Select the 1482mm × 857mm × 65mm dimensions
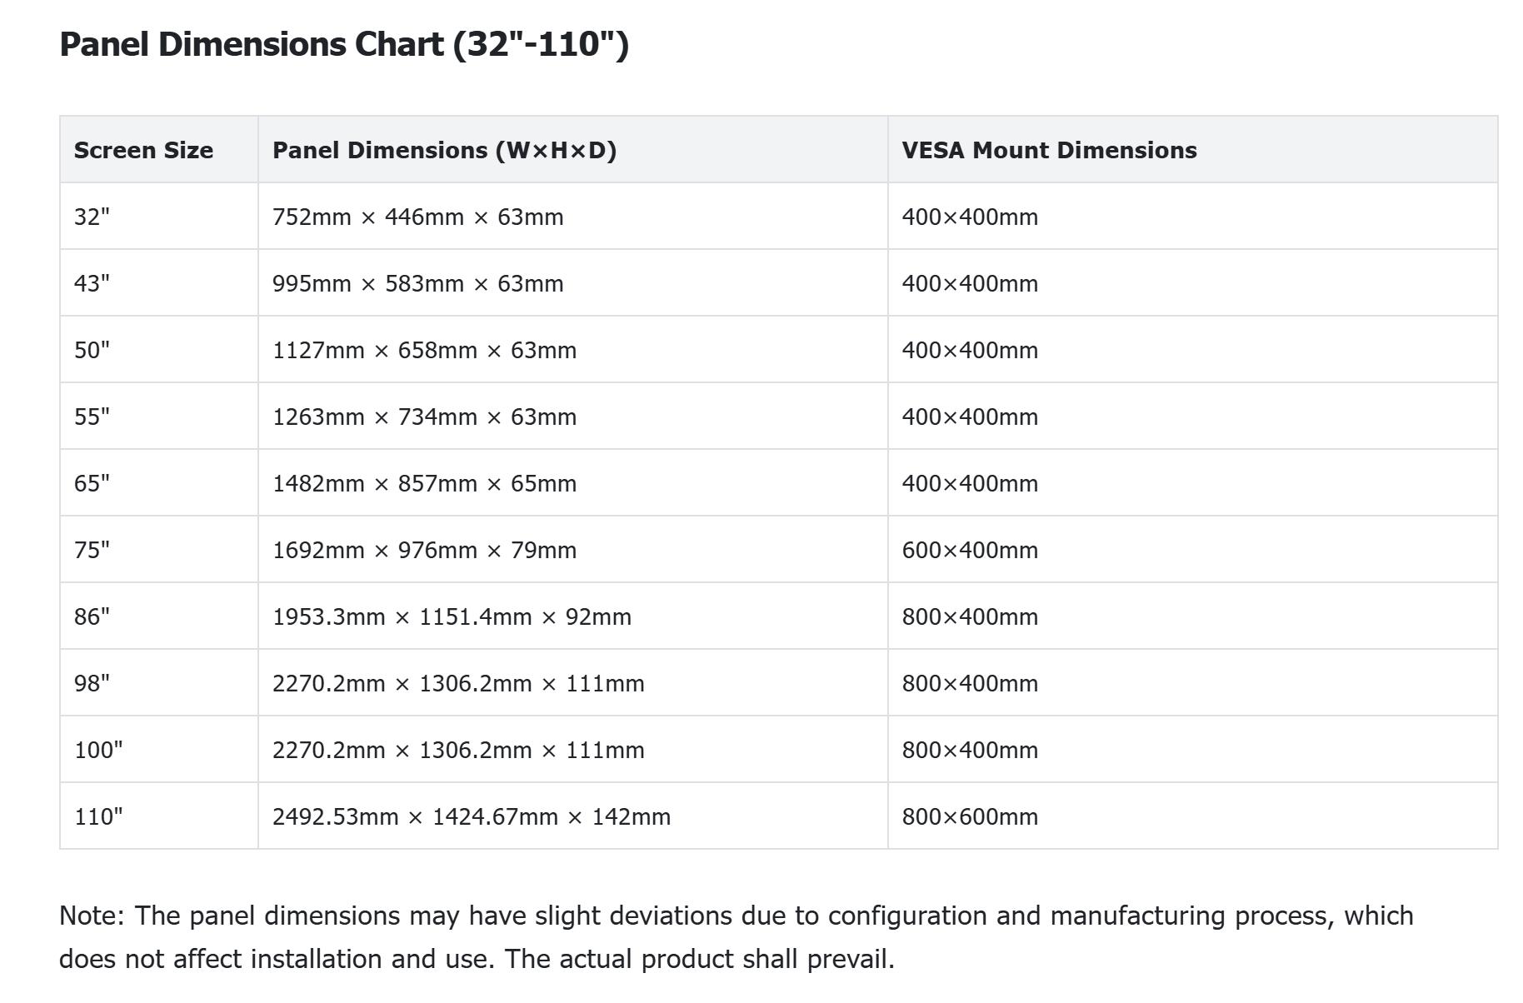Screen dimensions: 1523x1003 click(424, 484)
